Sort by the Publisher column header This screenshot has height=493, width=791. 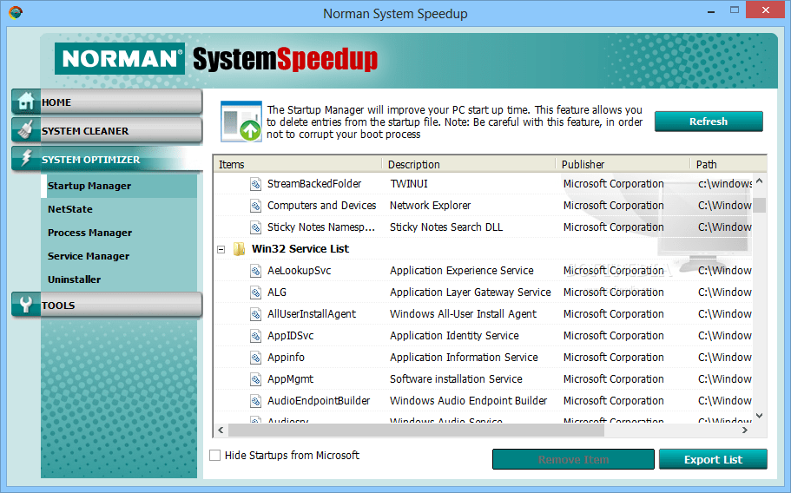(623, 164)
